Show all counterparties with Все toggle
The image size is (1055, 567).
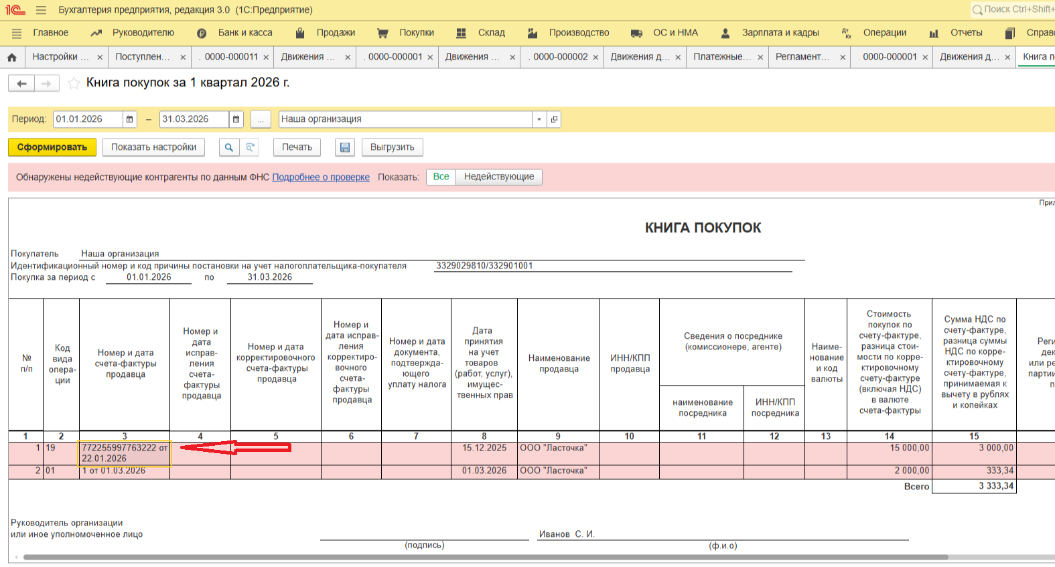click(441, 177)
